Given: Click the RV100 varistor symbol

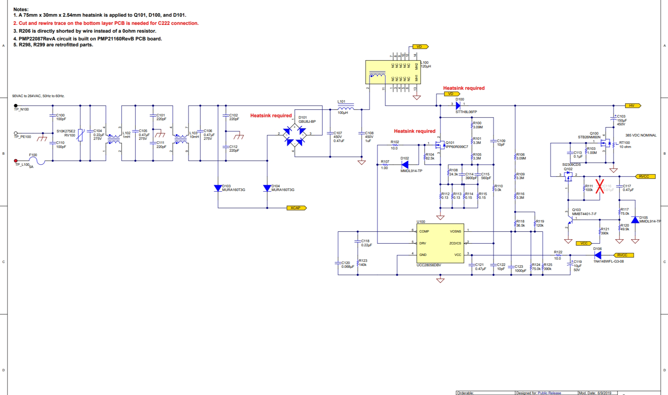Looking at the screenshot, I should (80, 135).
